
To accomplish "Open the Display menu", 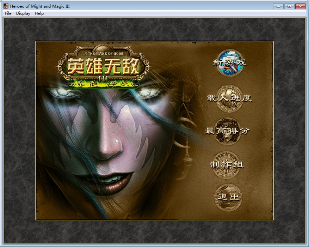I will pyautogui.click(x=23, y=13).
